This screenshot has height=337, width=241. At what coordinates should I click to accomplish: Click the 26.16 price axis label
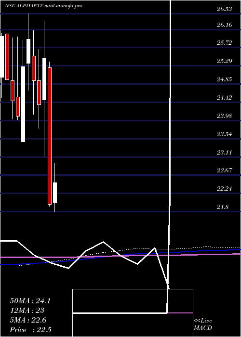(x=225, y=25)
